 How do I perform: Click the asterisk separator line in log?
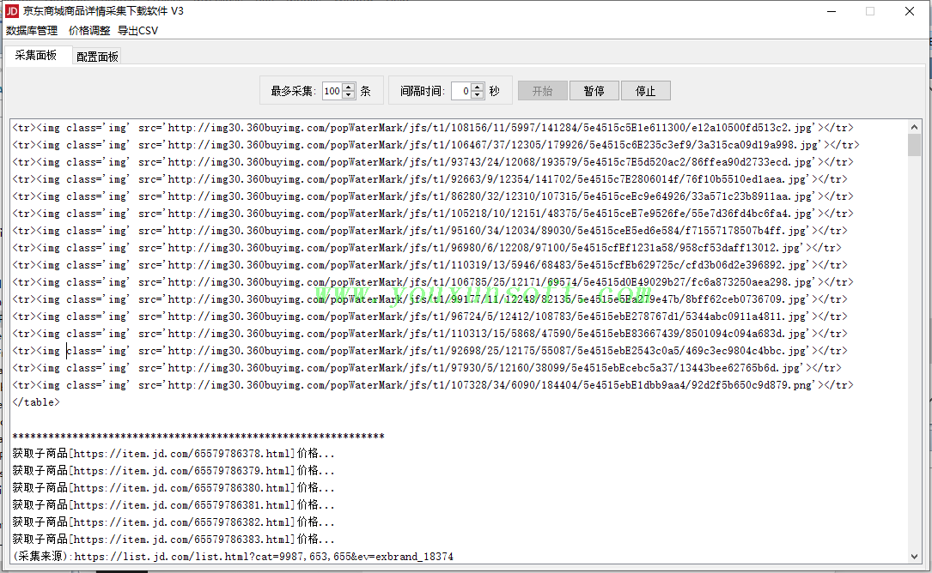[x=198, y=437]
